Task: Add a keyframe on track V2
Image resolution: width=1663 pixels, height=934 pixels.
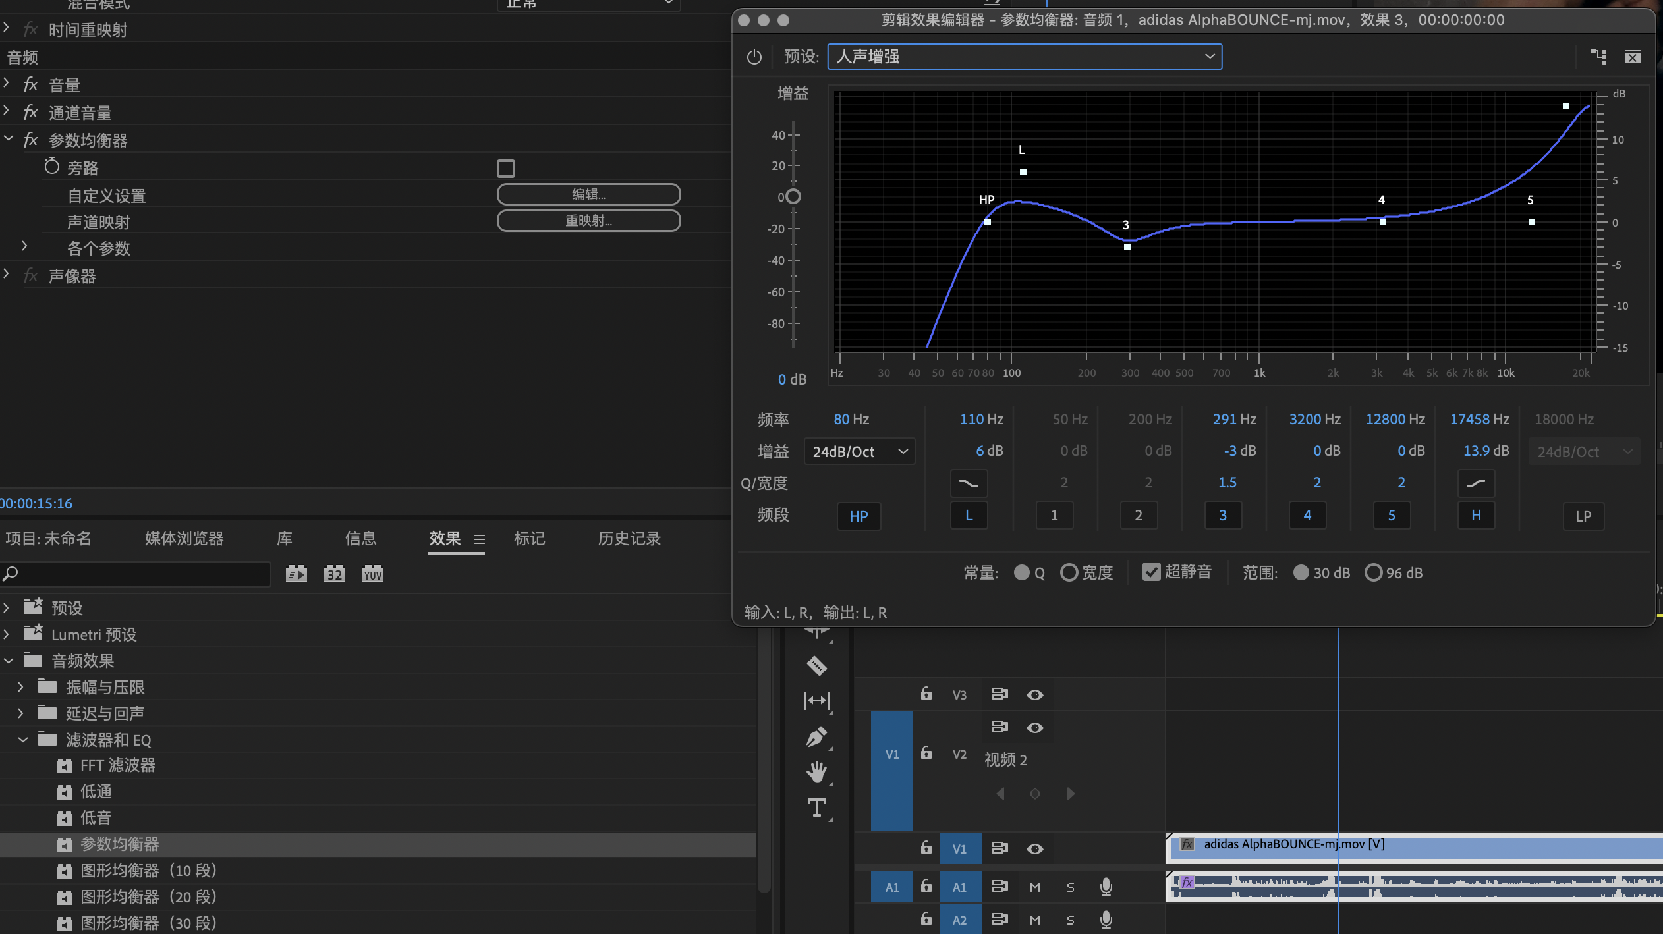Action: 1035,794
